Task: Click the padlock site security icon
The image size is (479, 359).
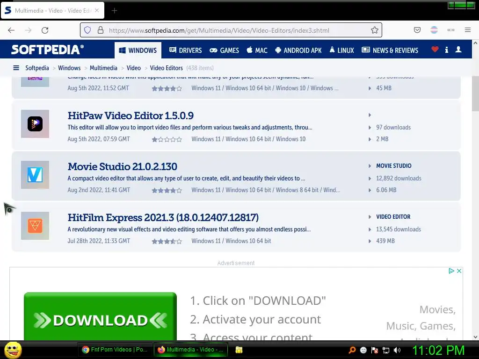Action: click(x=101, y=30)
